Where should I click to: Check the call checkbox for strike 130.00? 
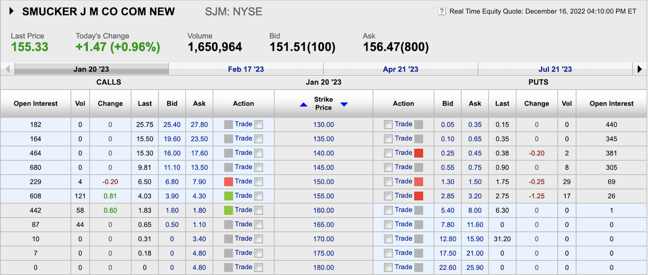pos(259,124)
